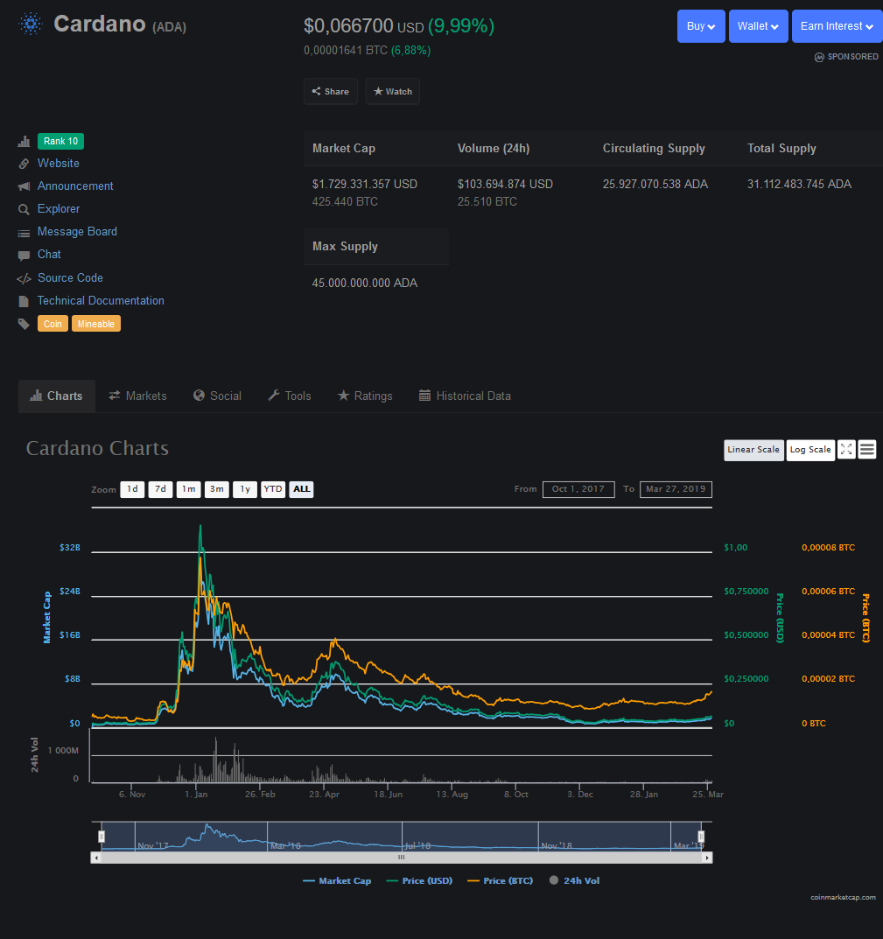Toggle Log Scale on chart
Viewport: 883px width, 939px height.
coord(810,450)
